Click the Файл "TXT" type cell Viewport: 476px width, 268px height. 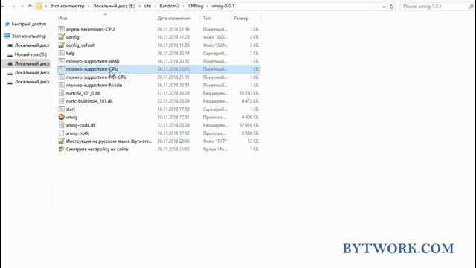[x=215, y=141]
